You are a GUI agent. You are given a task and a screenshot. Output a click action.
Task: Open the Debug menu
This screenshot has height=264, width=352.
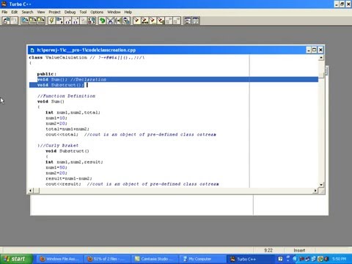[70, 12]
